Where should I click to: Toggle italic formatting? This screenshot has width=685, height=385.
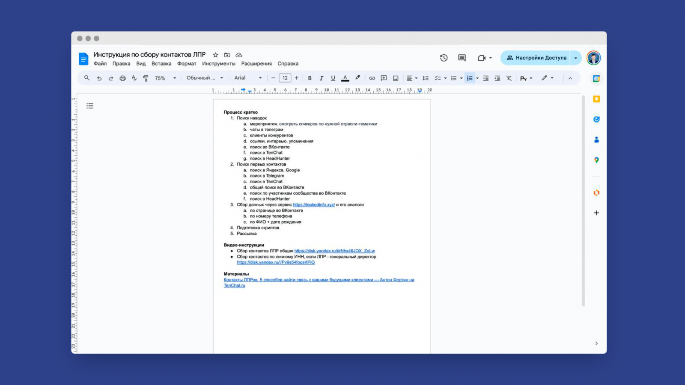321,78
